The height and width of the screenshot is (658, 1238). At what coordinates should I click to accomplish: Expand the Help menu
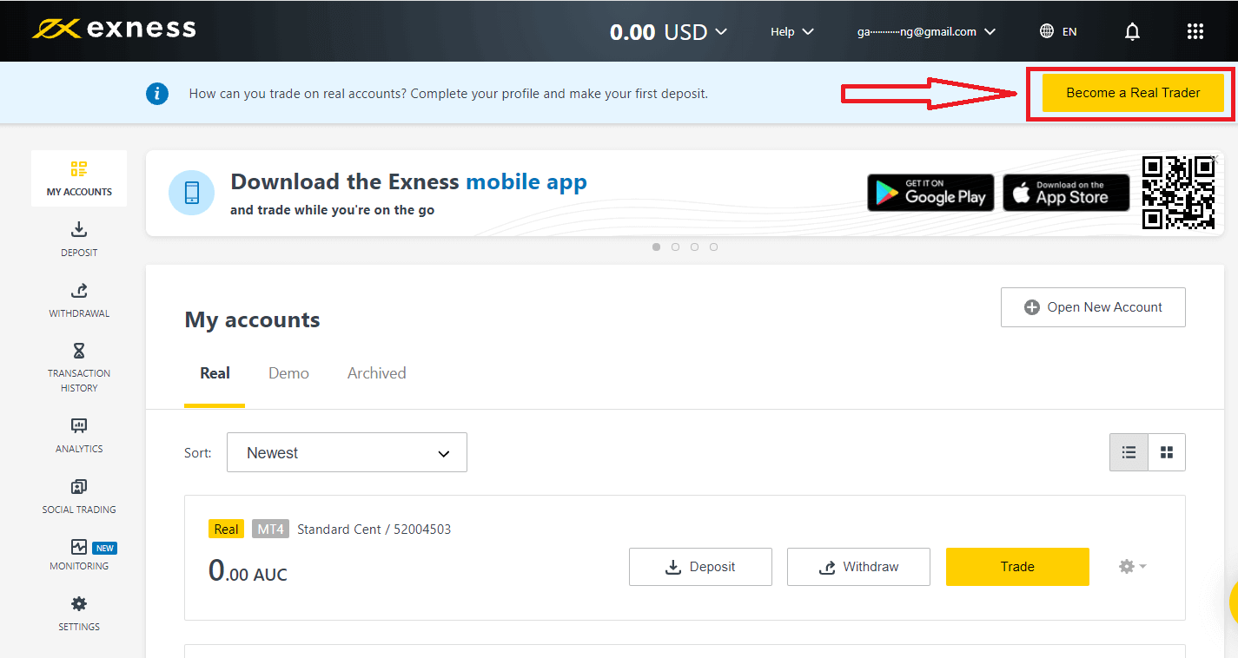(x=791, y=32)
